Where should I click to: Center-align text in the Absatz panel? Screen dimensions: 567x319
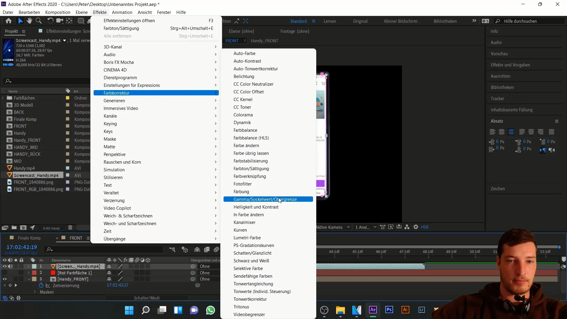[x=502, y=132]
